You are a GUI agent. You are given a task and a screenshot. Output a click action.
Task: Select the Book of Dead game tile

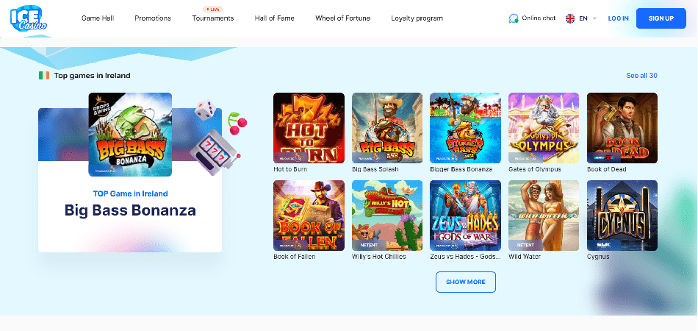point(622,128)
